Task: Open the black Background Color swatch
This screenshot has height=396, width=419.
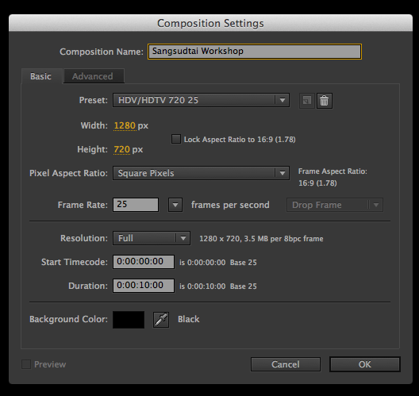Action: (x=129, y=320)
